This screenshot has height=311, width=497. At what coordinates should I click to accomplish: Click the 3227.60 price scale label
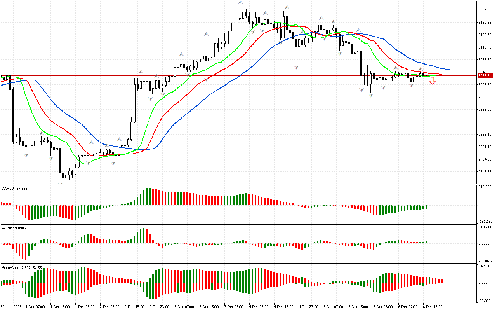pyautogui.click(x=485, y=10)
